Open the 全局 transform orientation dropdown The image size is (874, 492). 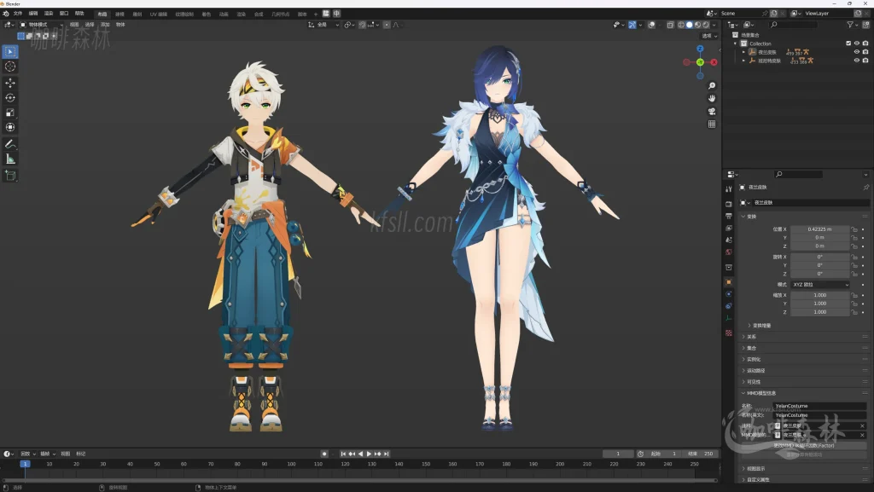click(323, 25)
